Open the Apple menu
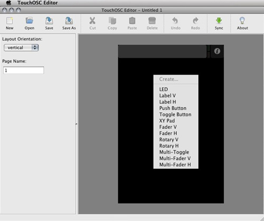 pos(8,3)
